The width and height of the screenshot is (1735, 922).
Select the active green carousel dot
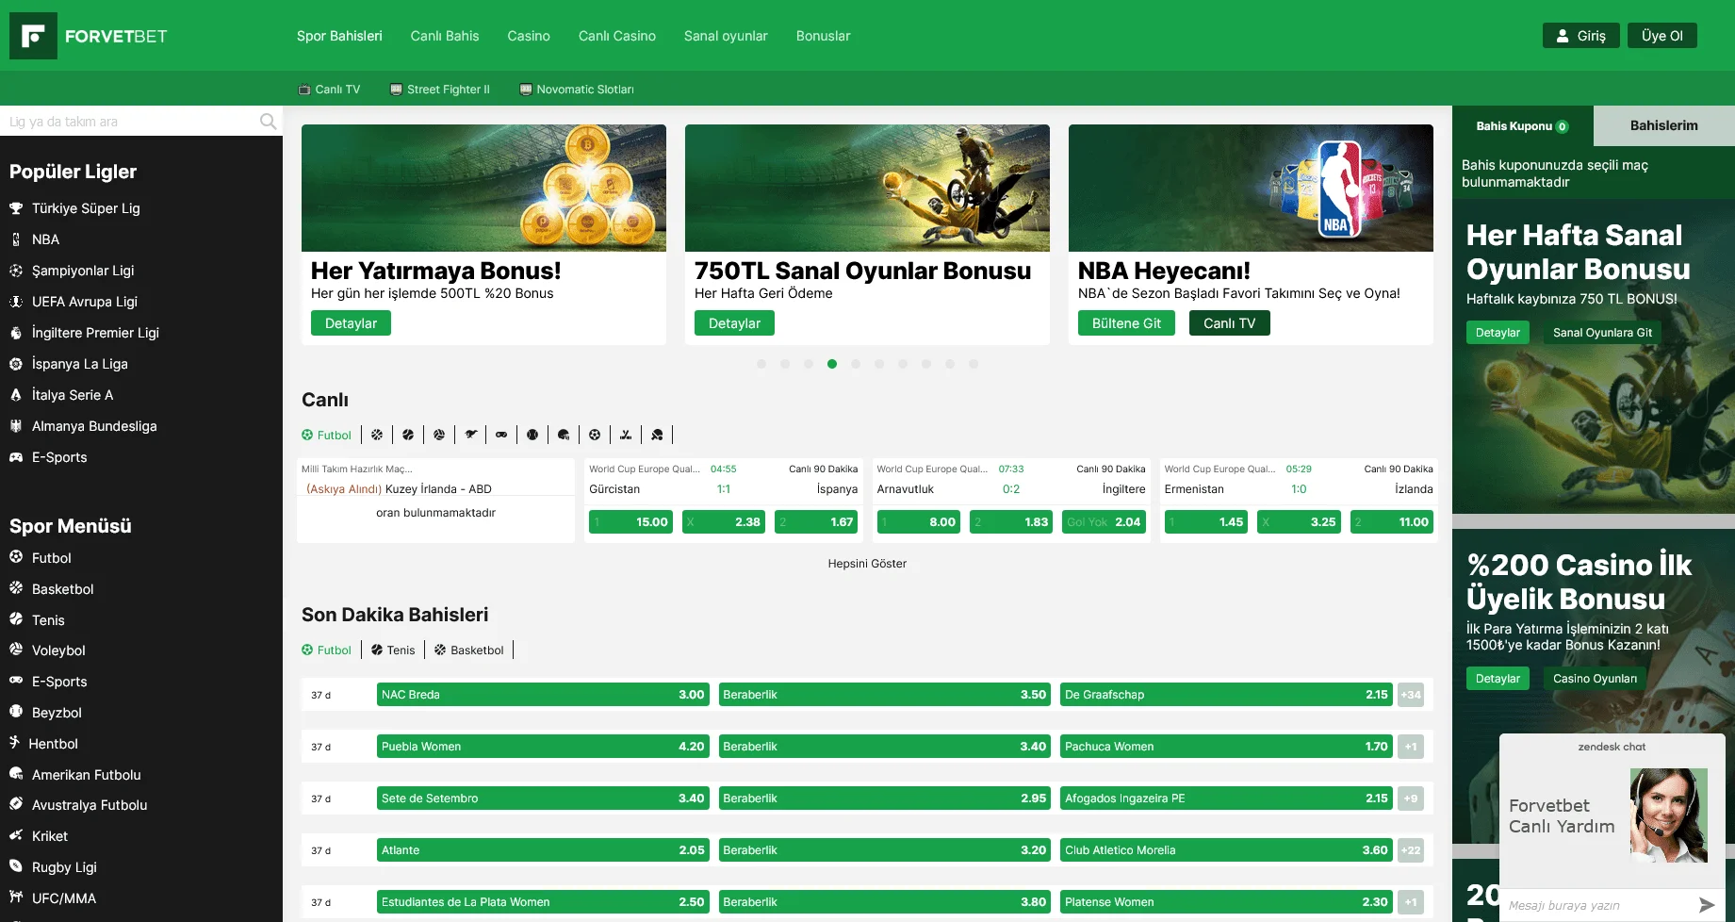[832, 364]
